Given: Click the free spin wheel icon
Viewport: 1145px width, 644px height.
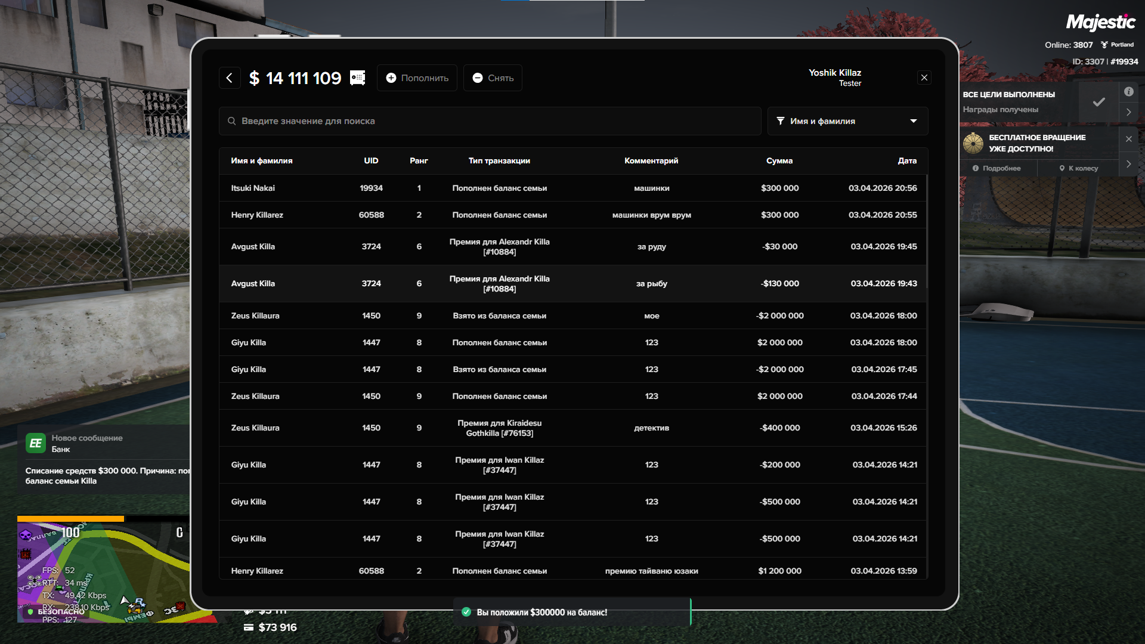Looking at the screenshot, I should (x=973, y=143).
